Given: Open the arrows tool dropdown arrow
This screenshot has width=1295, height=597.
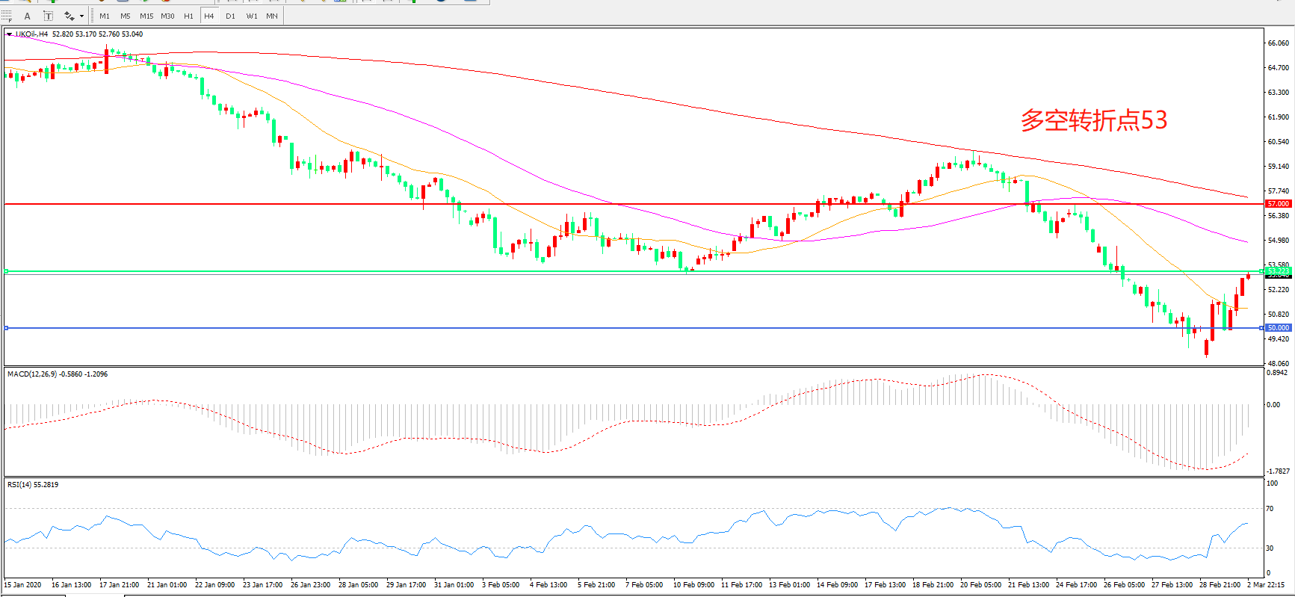Looking at the screenshot, I should [x=81, y=16].
